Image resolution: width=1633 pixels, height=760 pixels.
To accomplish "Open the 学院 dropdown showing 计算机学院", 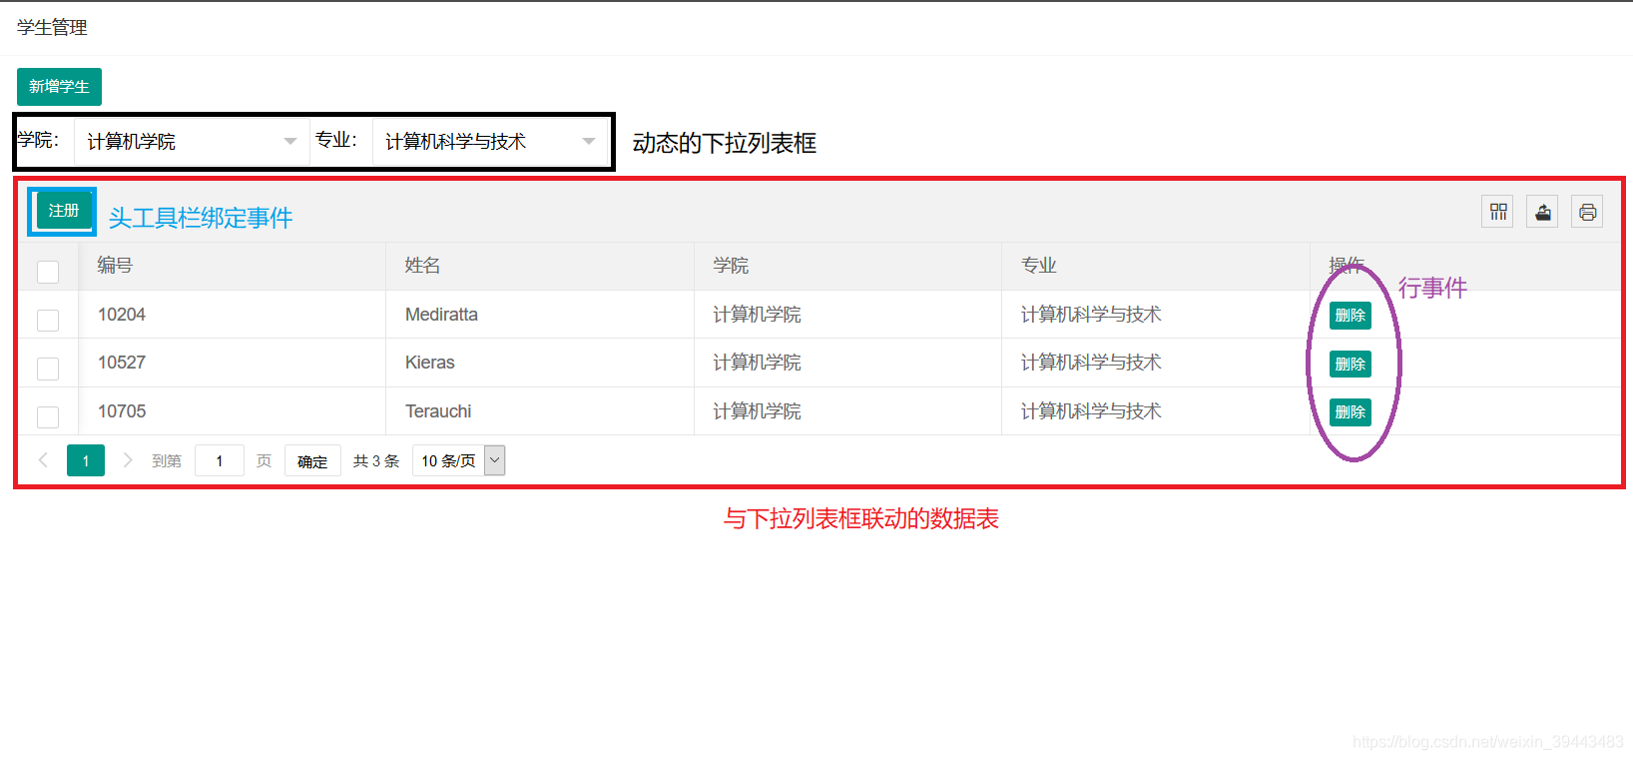I will point(191,142).
